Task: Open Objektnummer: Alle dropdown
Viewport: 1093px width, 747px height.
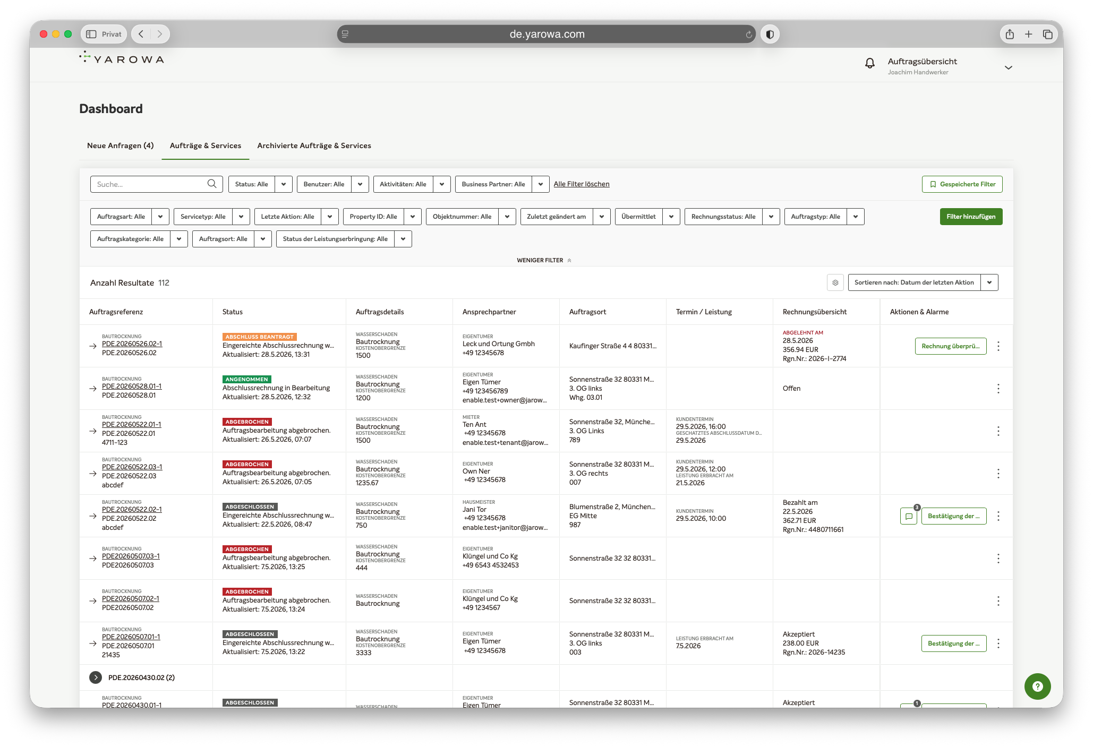Action: [471, 217]
